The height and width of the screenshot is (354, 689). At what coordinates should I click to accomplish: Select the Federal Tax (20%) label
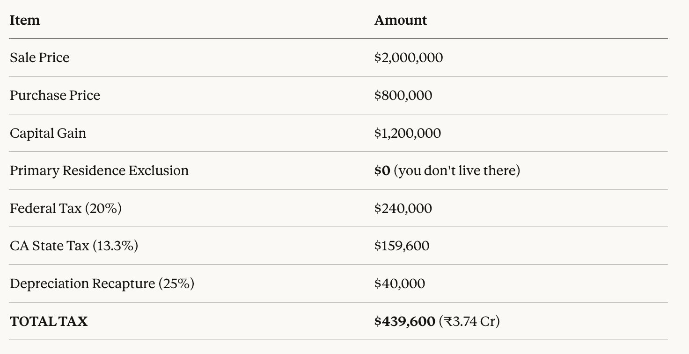[x=66, y=208]
